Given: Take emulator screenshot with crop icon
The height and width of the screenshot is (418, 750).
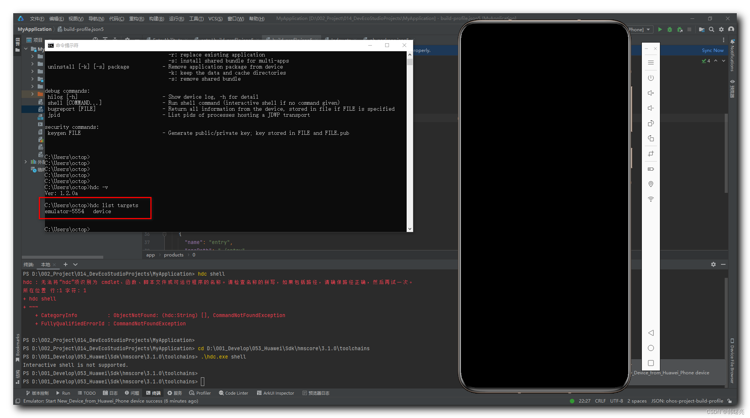Looking at the screenshot, I should [651, 154].
